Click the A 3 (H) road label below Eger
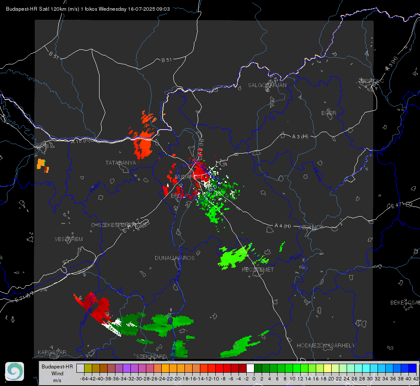This screenshot has width=420, height=386. tap(300, 136)
